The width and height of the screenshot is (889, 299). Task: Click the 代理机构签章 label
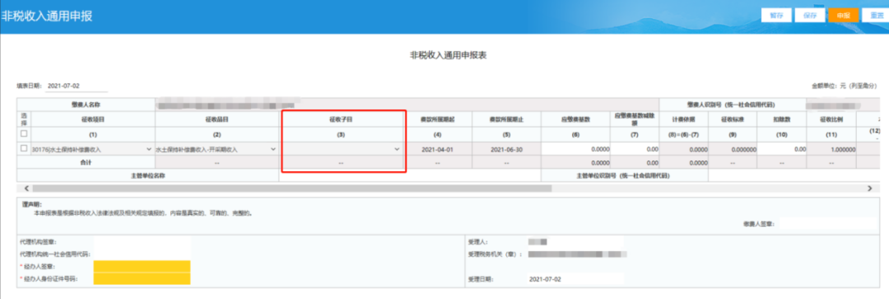(x=38, y=242)
